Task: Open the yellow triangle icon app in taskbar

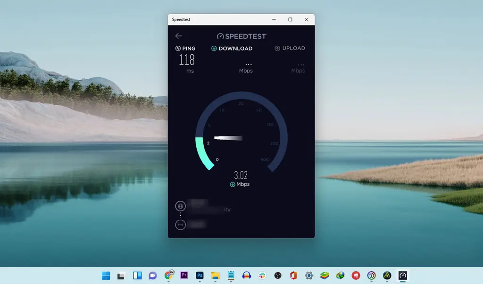Action: click(387, 276)
